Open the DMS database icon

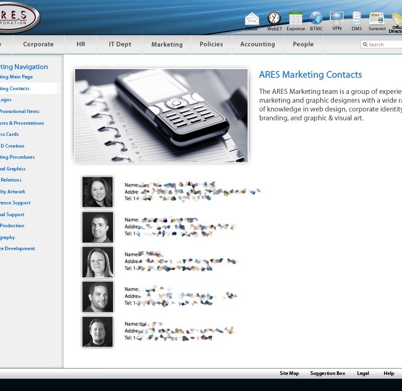click(x=357, y=18)
